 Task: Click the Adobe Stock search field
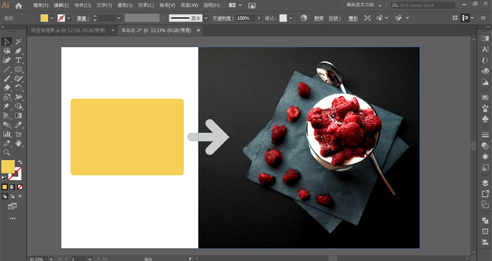click(426, 5)
